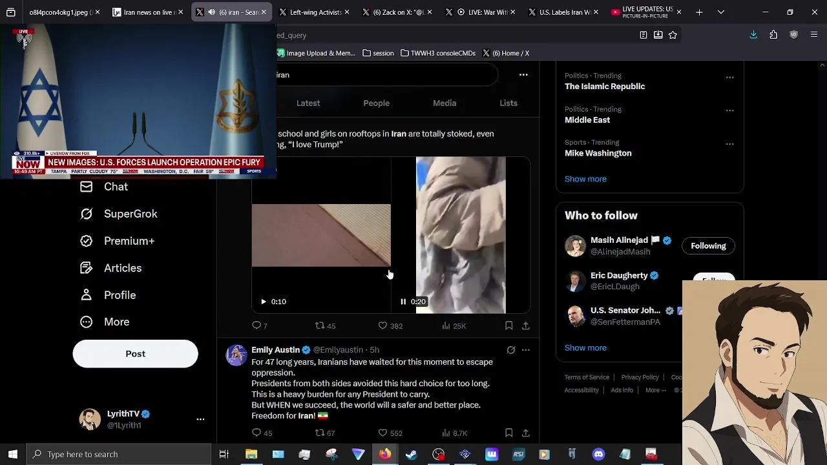Like Emily Austin's post

coord(390,433)
